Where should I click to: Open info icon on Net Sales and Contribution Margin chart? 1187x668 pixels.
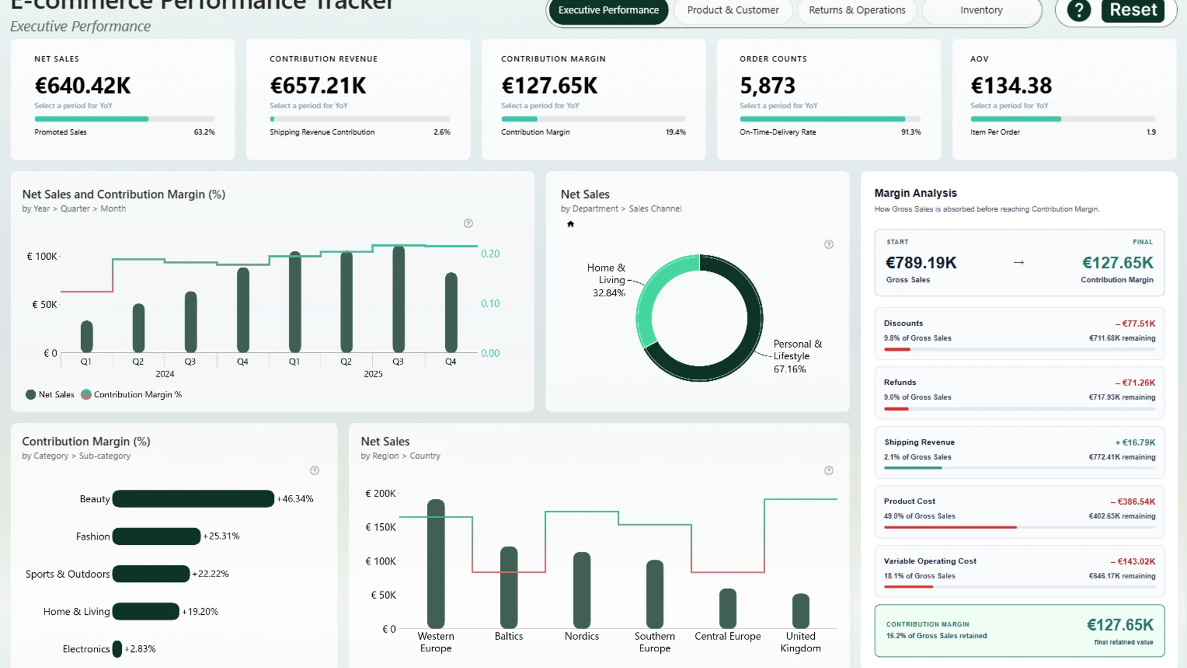pos(469,223)
